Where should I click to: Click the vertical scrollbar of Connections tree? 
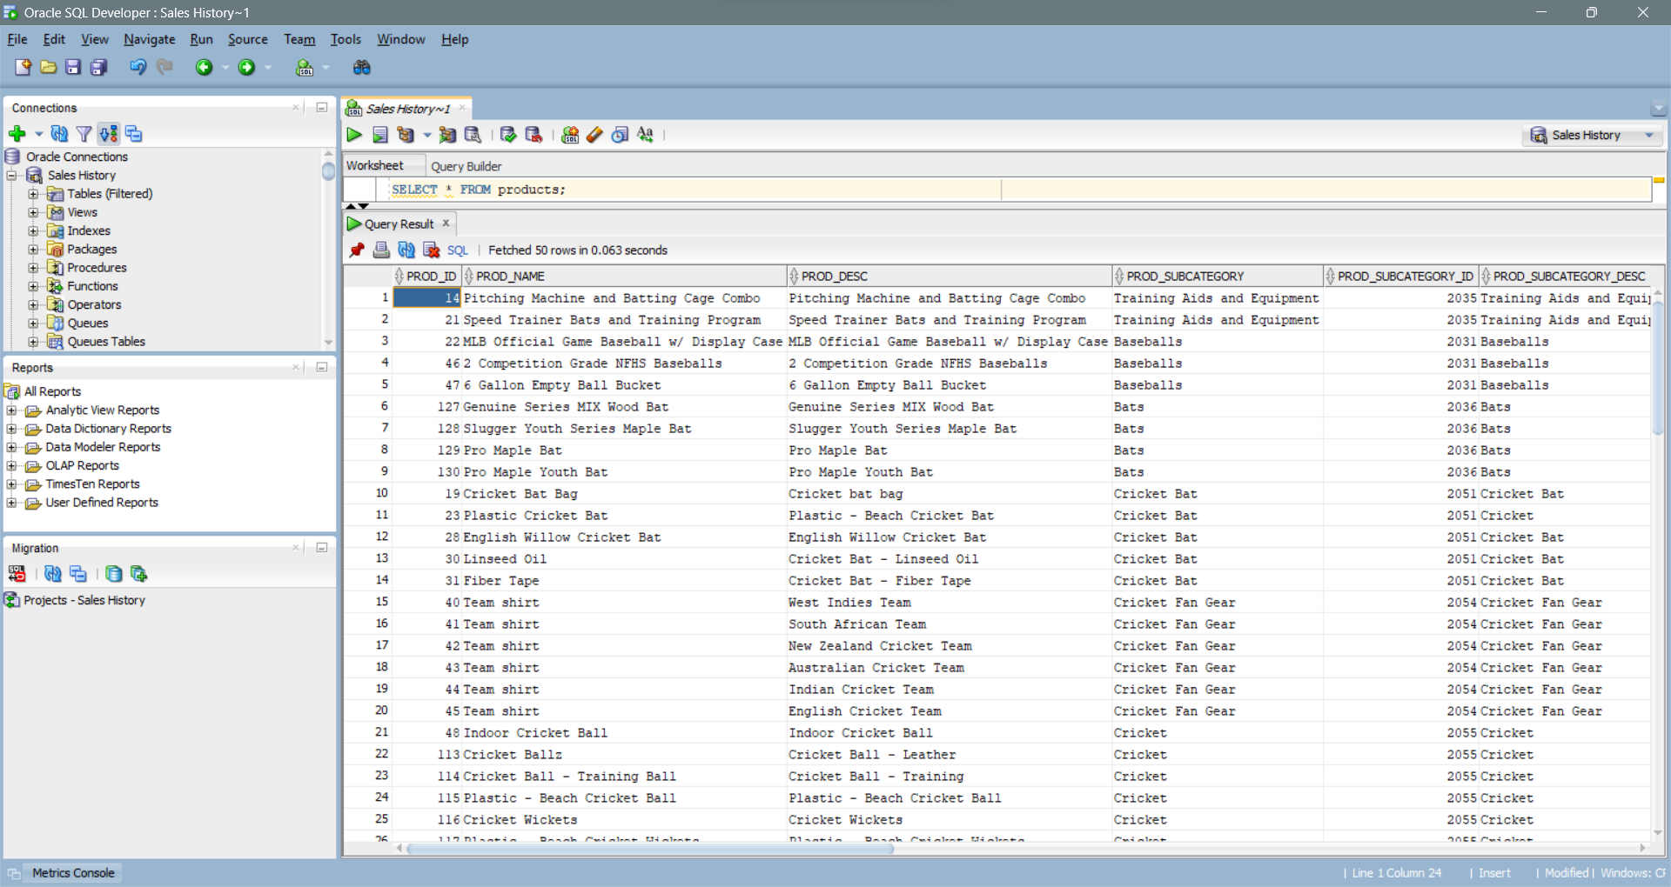tap(328, 171)
